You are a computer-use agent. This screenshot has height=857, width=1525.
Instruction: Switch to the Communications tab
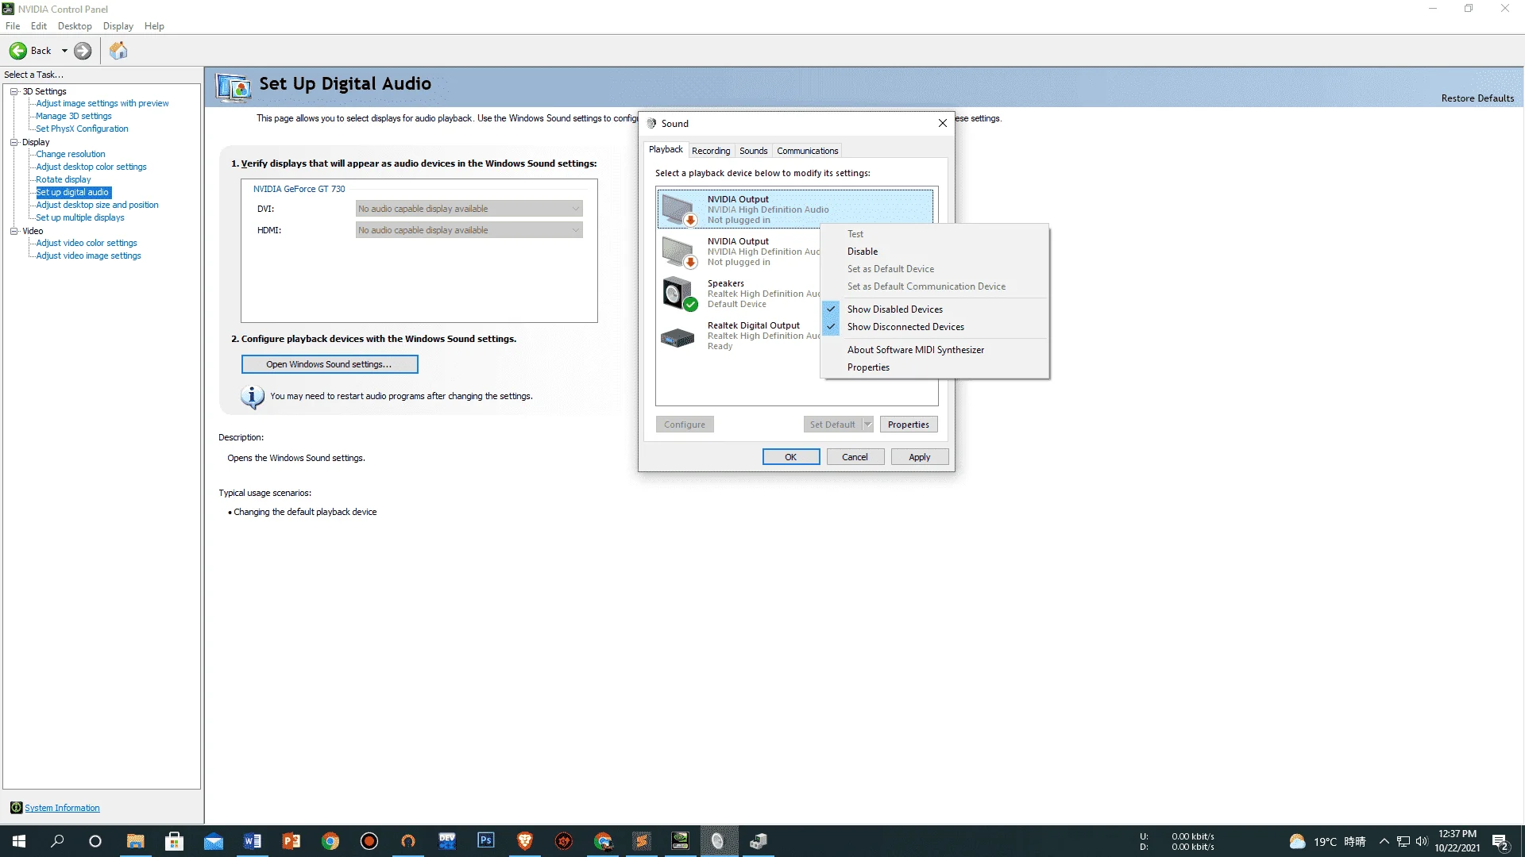(x=808, y=151)
